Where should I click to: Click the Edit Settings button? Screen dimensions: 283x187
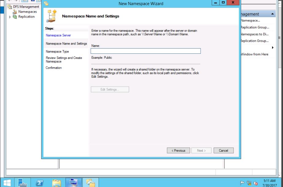[x=110, y=89]
